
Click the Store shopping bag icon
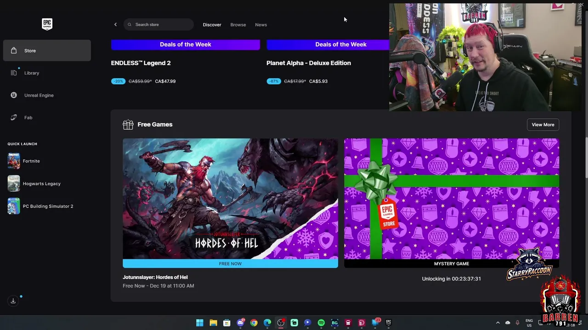pyautogui.click(x=14, y=50)
